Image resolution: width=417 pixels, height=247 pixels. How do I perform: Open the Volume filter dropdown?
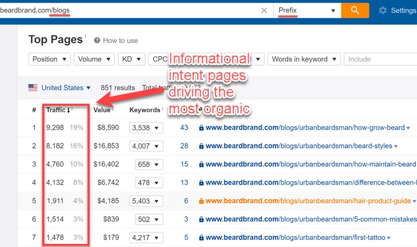94,59
